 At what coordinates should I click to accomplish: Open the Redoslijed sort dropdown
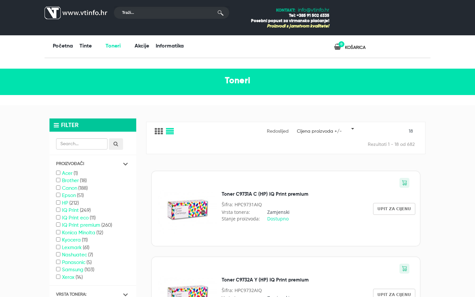click(x=325, y=131)
